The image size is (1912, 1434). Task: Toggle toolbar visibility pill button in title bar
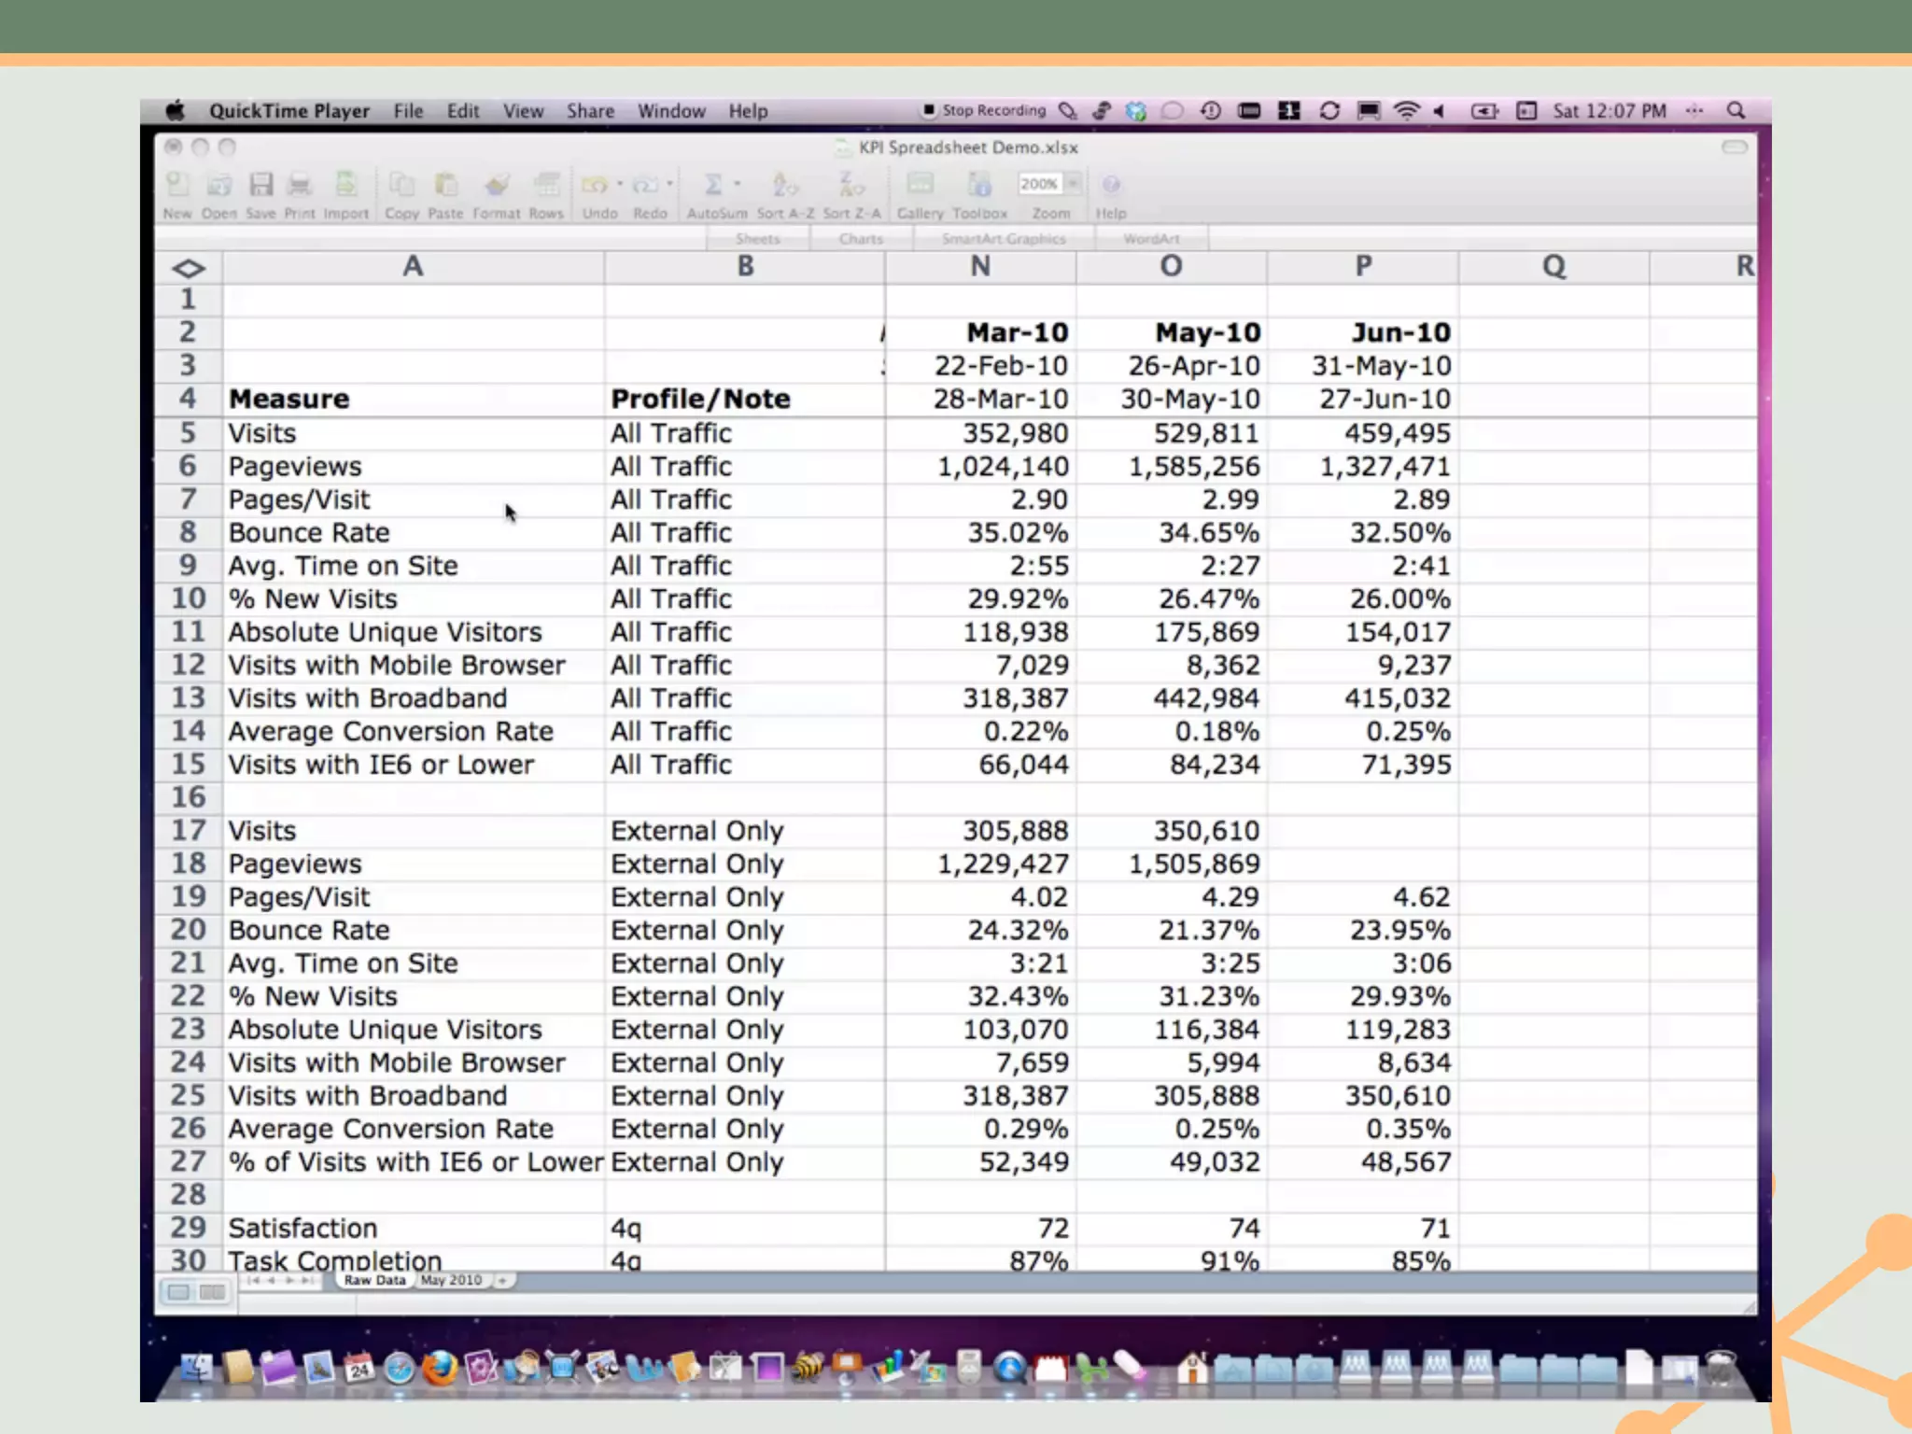click(x=1734, y=148)
